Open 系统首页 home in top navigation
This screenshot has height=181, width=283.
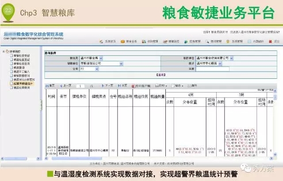108,41
